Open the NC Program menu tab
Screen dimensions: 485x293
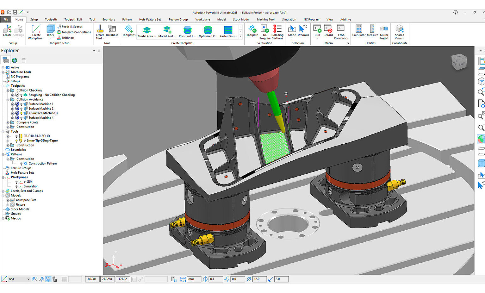[311, 19]
